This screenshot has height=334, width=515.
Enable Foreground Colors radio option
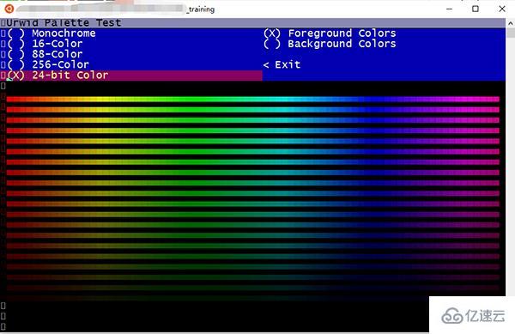[330, 33]
